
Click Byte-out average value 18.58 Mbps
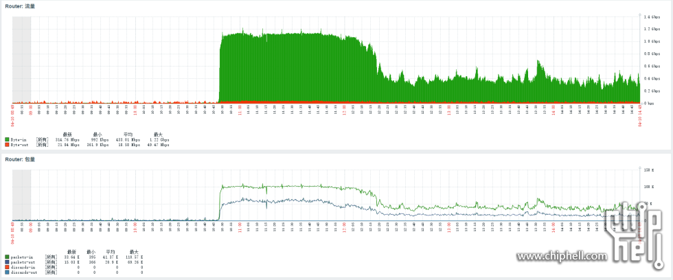(x=129, y=145)
